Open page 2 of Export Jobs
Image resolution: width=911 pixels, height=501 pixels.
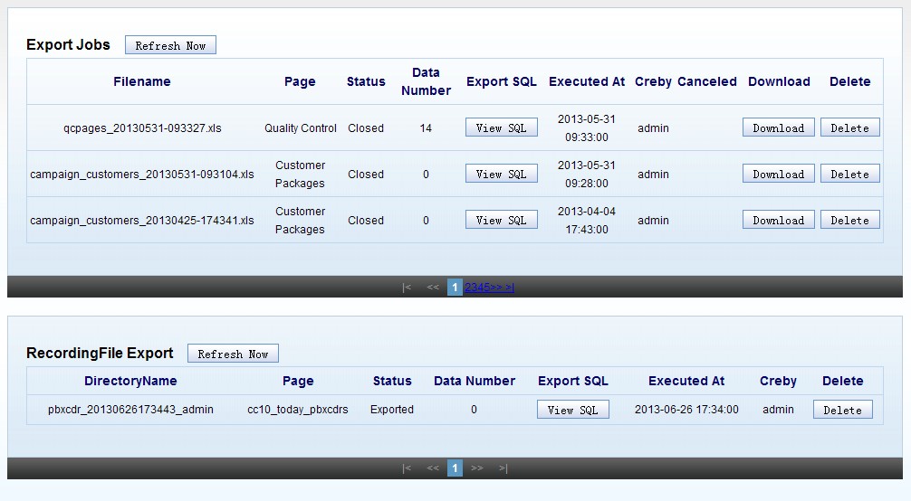coord(468,288)
